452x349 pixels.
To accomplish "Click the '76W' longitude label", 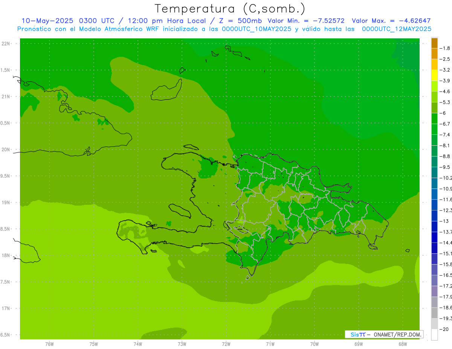I will (x=49, y=344).
